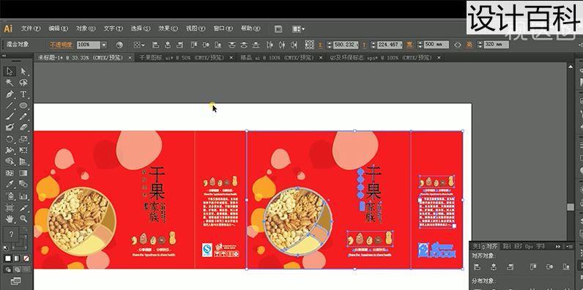Open the 对象(O) menu

tap(86, 29)
